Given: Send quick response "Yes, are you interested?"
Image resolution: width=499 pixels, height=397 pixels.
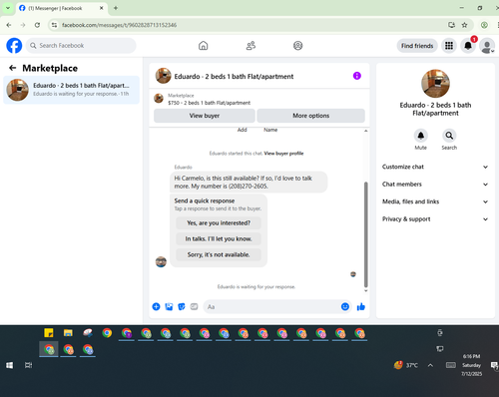Looking at the screenshot, I should tap(219, 222).
